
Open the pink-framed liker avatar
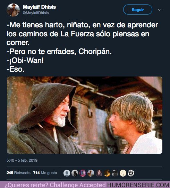click(83, 173)
